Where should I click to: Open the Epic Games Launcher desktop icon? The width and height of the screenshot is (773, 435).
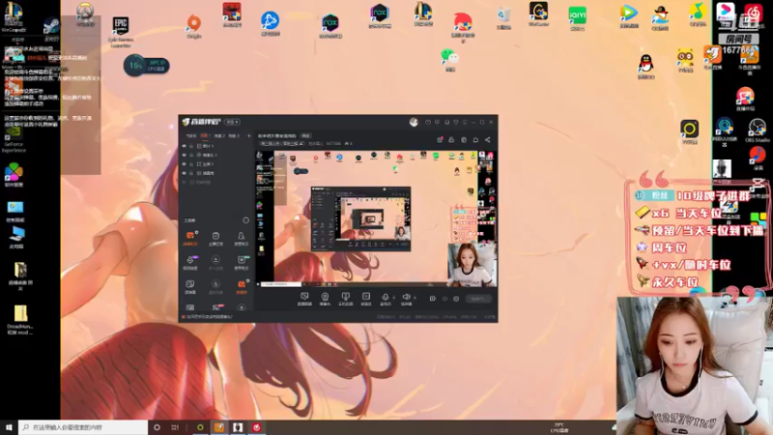point(121,32)
